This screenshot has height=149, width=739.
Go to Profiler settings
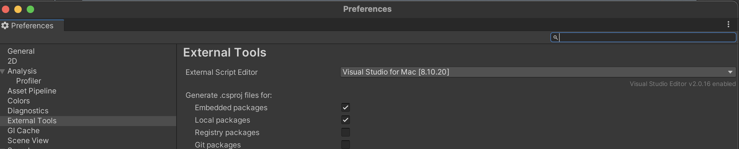pos(29,81)
